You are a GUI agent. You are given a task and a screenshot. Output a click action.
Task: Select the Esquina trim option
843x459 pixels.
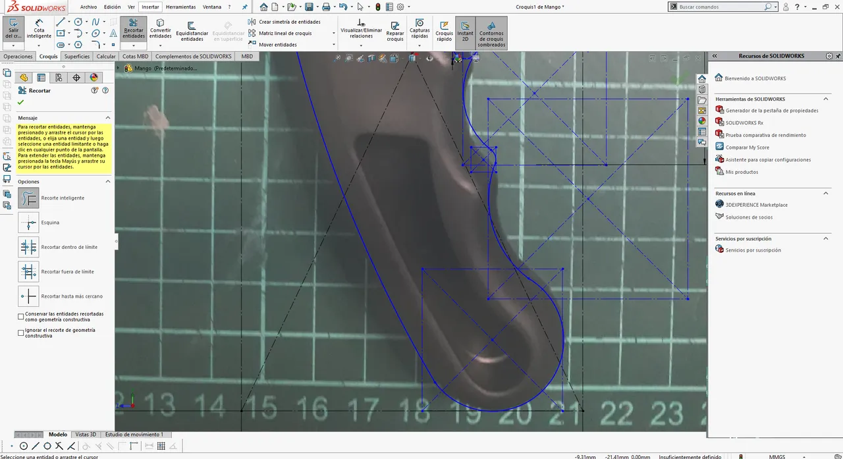(28, 223)
